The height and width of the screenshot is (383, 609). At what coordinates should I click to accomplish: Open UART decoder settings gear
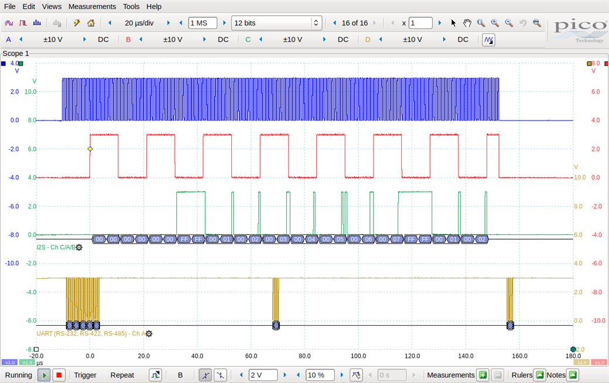(x=149, y=333)
